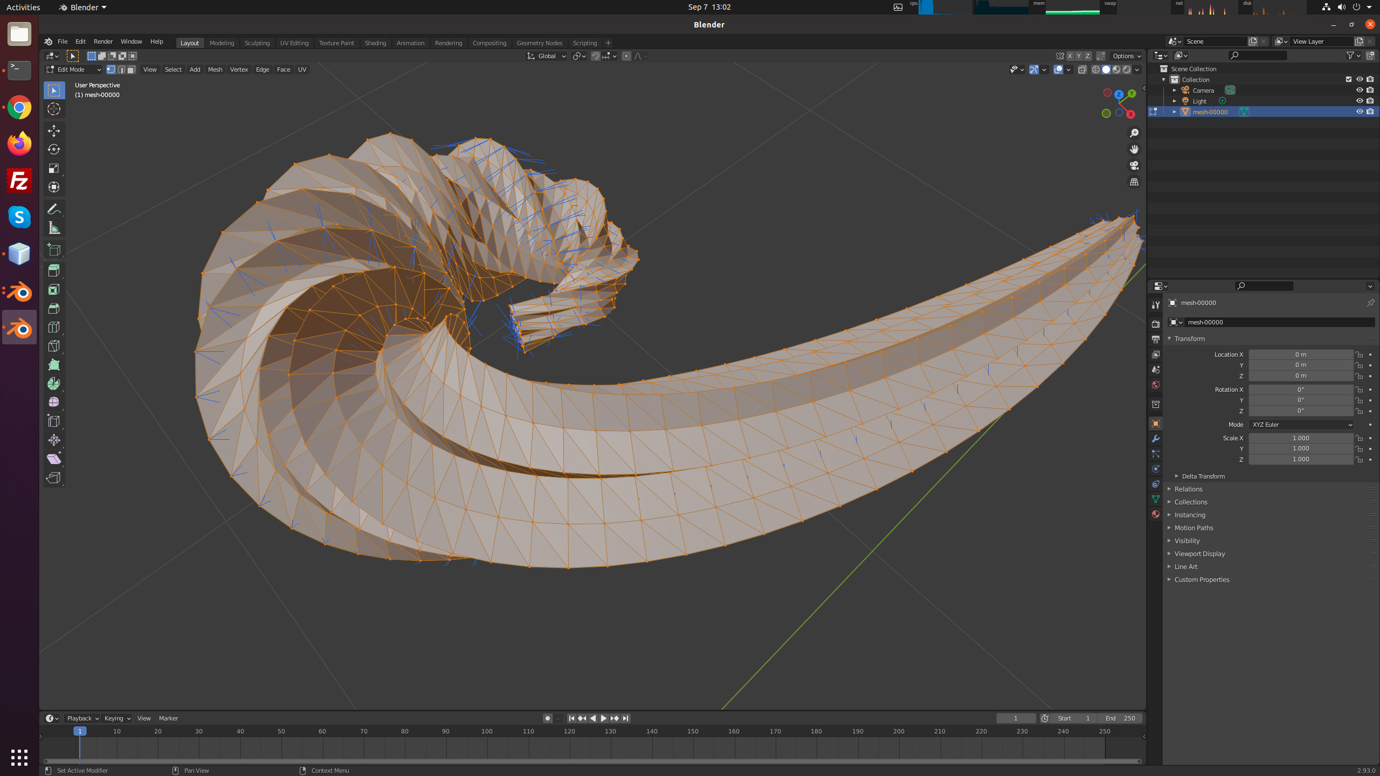Toggle Collection exclude checkbox
The height and width of the screenshot is (776, 1380).
[1348, 79]
